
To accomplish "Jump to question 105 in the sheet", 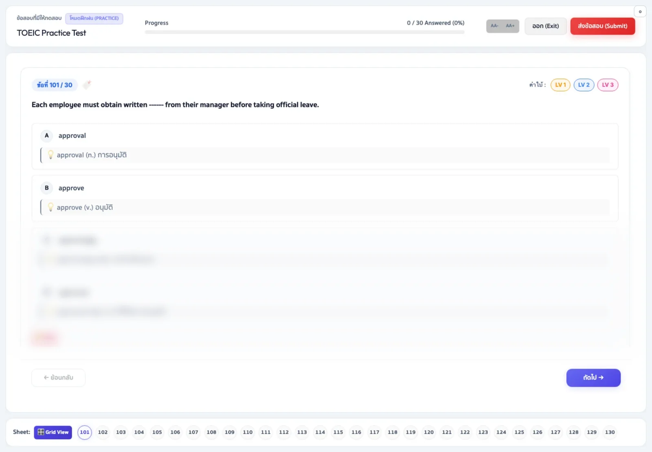I will (157, 432).
